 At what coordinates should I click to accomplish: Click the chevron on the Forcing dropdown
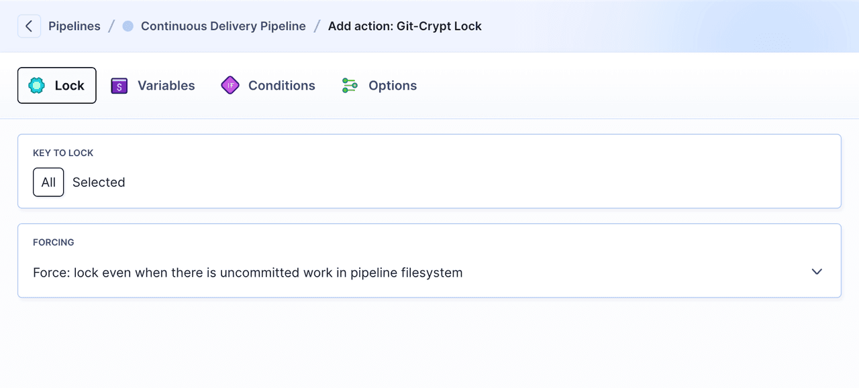(817, 271)
